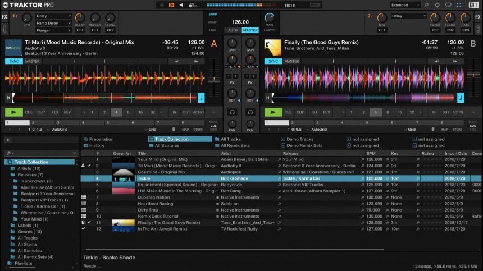Open preferences gear icon in header

click(x=438, y=5)
